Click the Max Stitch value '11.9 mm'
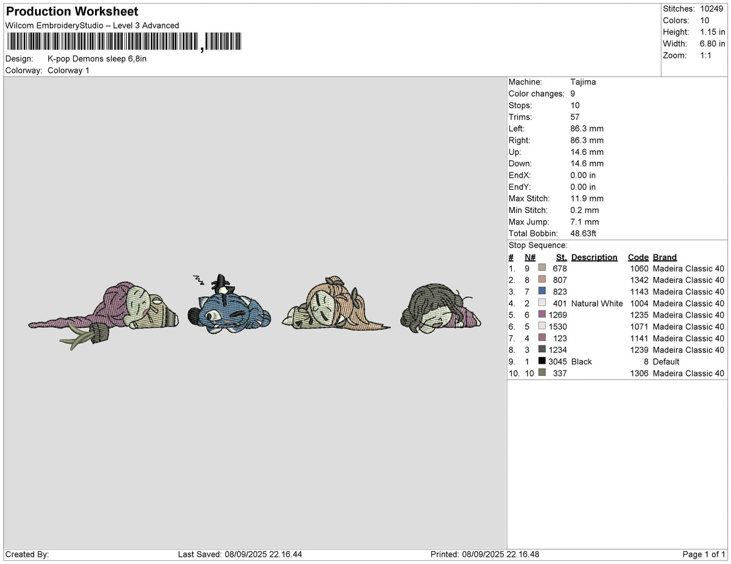 click(587, 199)
